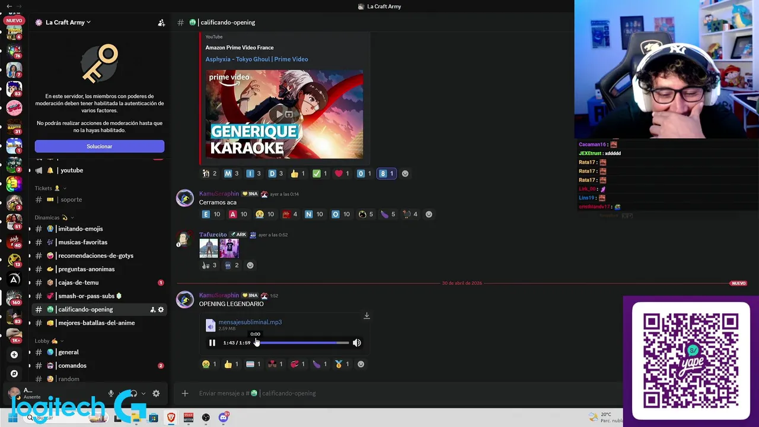Open the Asphyxia - Tokyo Ghoul video link
Screen dimensions: 759x427
click(257, 59)
